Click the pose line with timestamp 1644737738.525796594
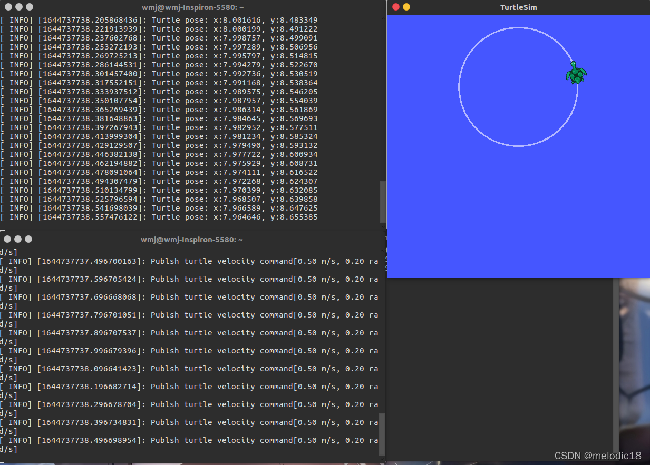Screen dimensions: 650x465 [x=159, y=199]
